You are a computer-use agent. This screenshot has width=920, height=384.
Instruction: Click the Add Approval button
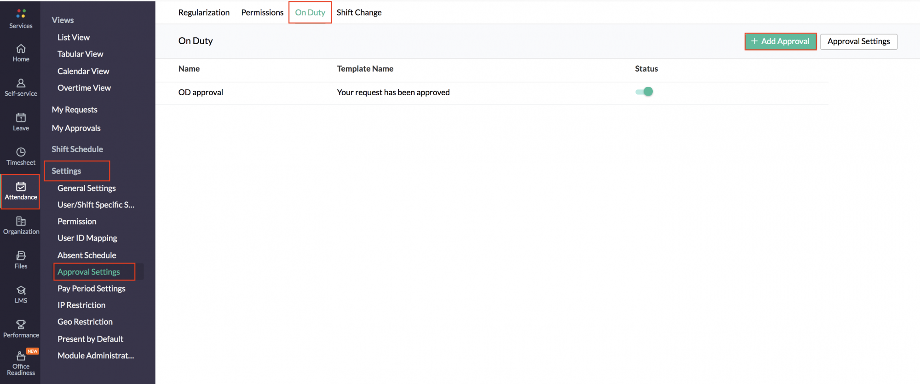coord(780,41)
